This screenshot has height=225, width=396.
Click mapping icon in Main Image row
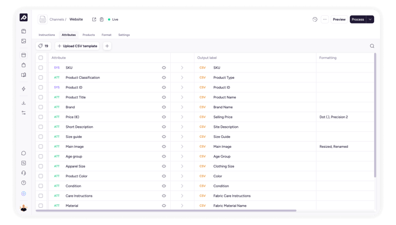click(x=164, y=147)
